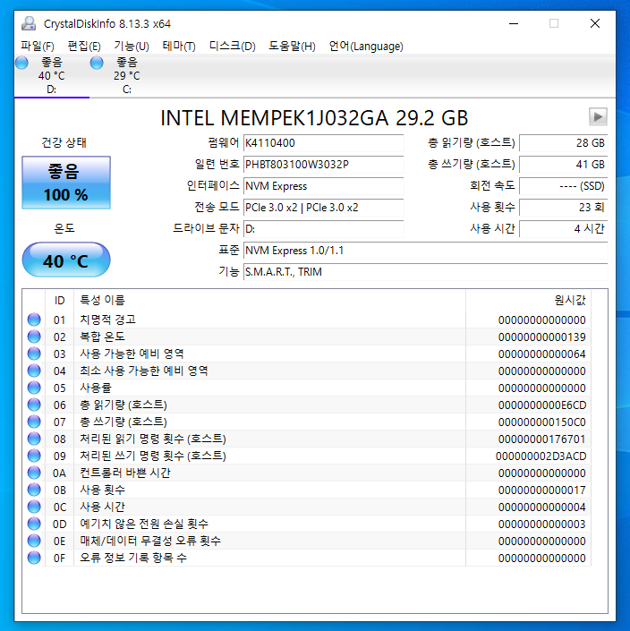Viewport: 630px width, 631px height.
Task: Open the 편집(E) menu
Action: tap(84, 47)
